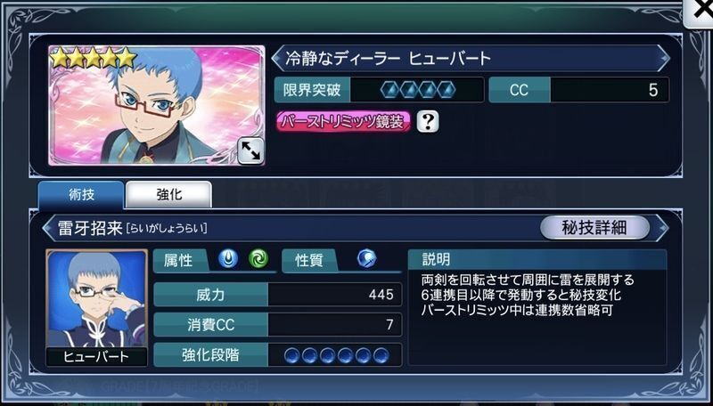Tap the green wind attribute icon
Image resolution: width=713 pixels, height=406 pixels.
click(258, 259)
